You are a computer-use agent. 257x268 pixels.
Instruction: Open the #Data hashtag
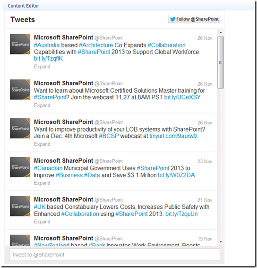(x=92, y=175)
